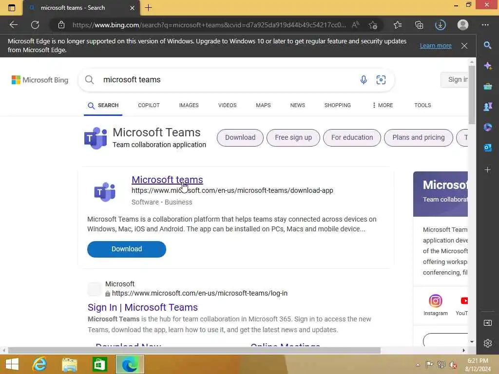The image size is (499, 374).
Task: Open Collections in Edge toolbar
Action: coord(419,25)
